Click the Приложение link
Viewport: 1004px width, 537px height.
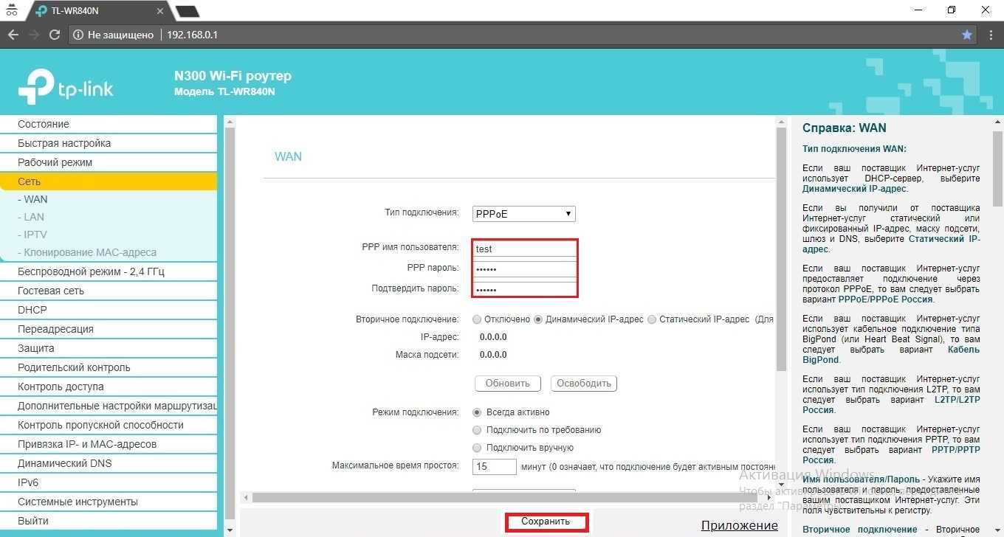point(740,525)
